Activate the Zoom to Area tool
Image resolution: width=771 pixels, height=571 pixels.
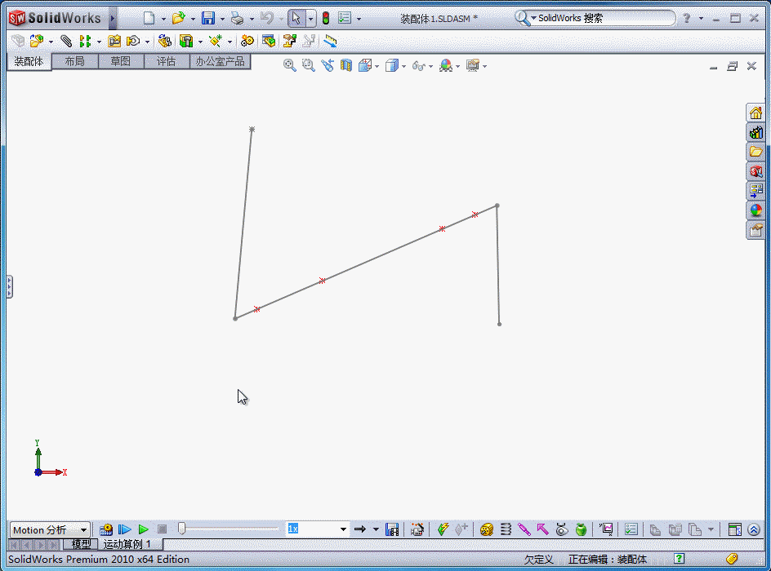coord(307,65)
